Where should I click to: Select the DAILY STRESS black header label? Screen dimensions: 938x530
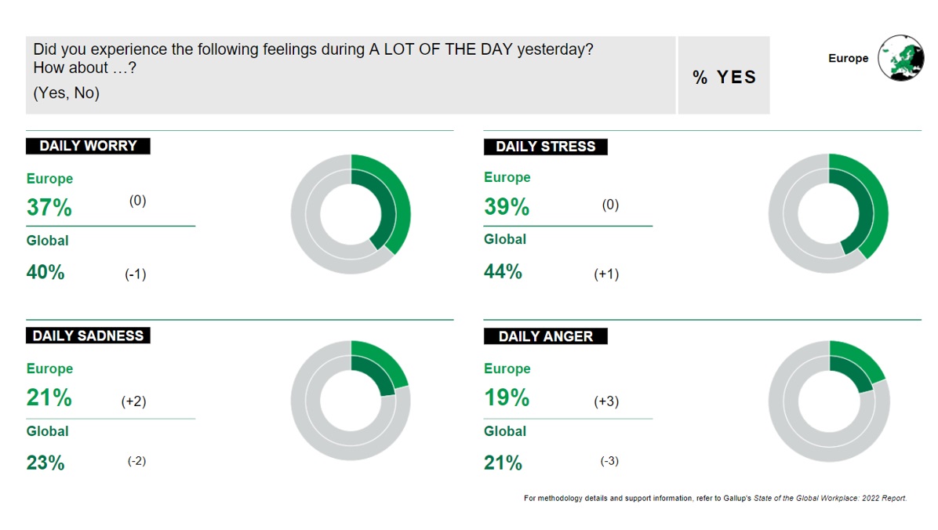(545, 147)
